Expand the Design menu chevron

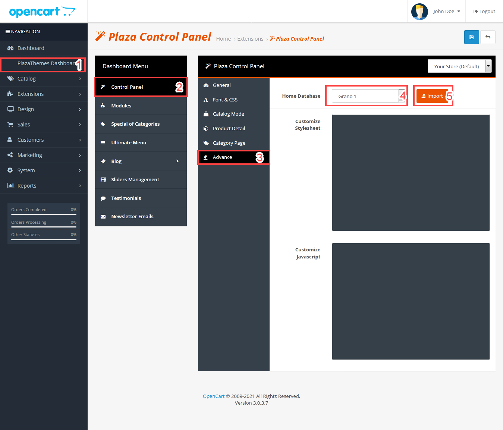click(80, 109)
